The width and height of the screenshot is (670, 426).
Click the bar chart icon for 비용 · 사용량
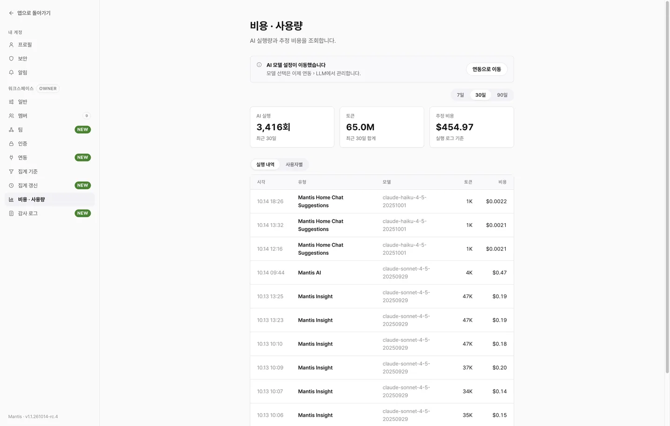coord(11,200)
